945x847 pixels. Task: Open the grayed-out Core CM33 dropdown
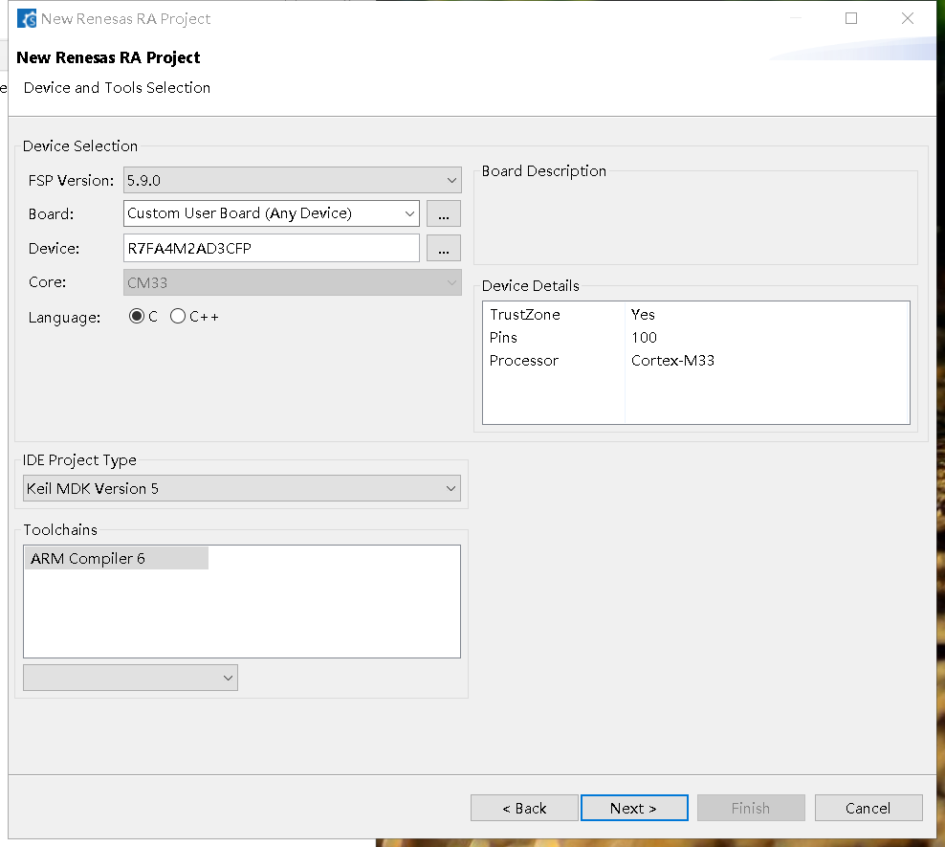tap(293, 282)
